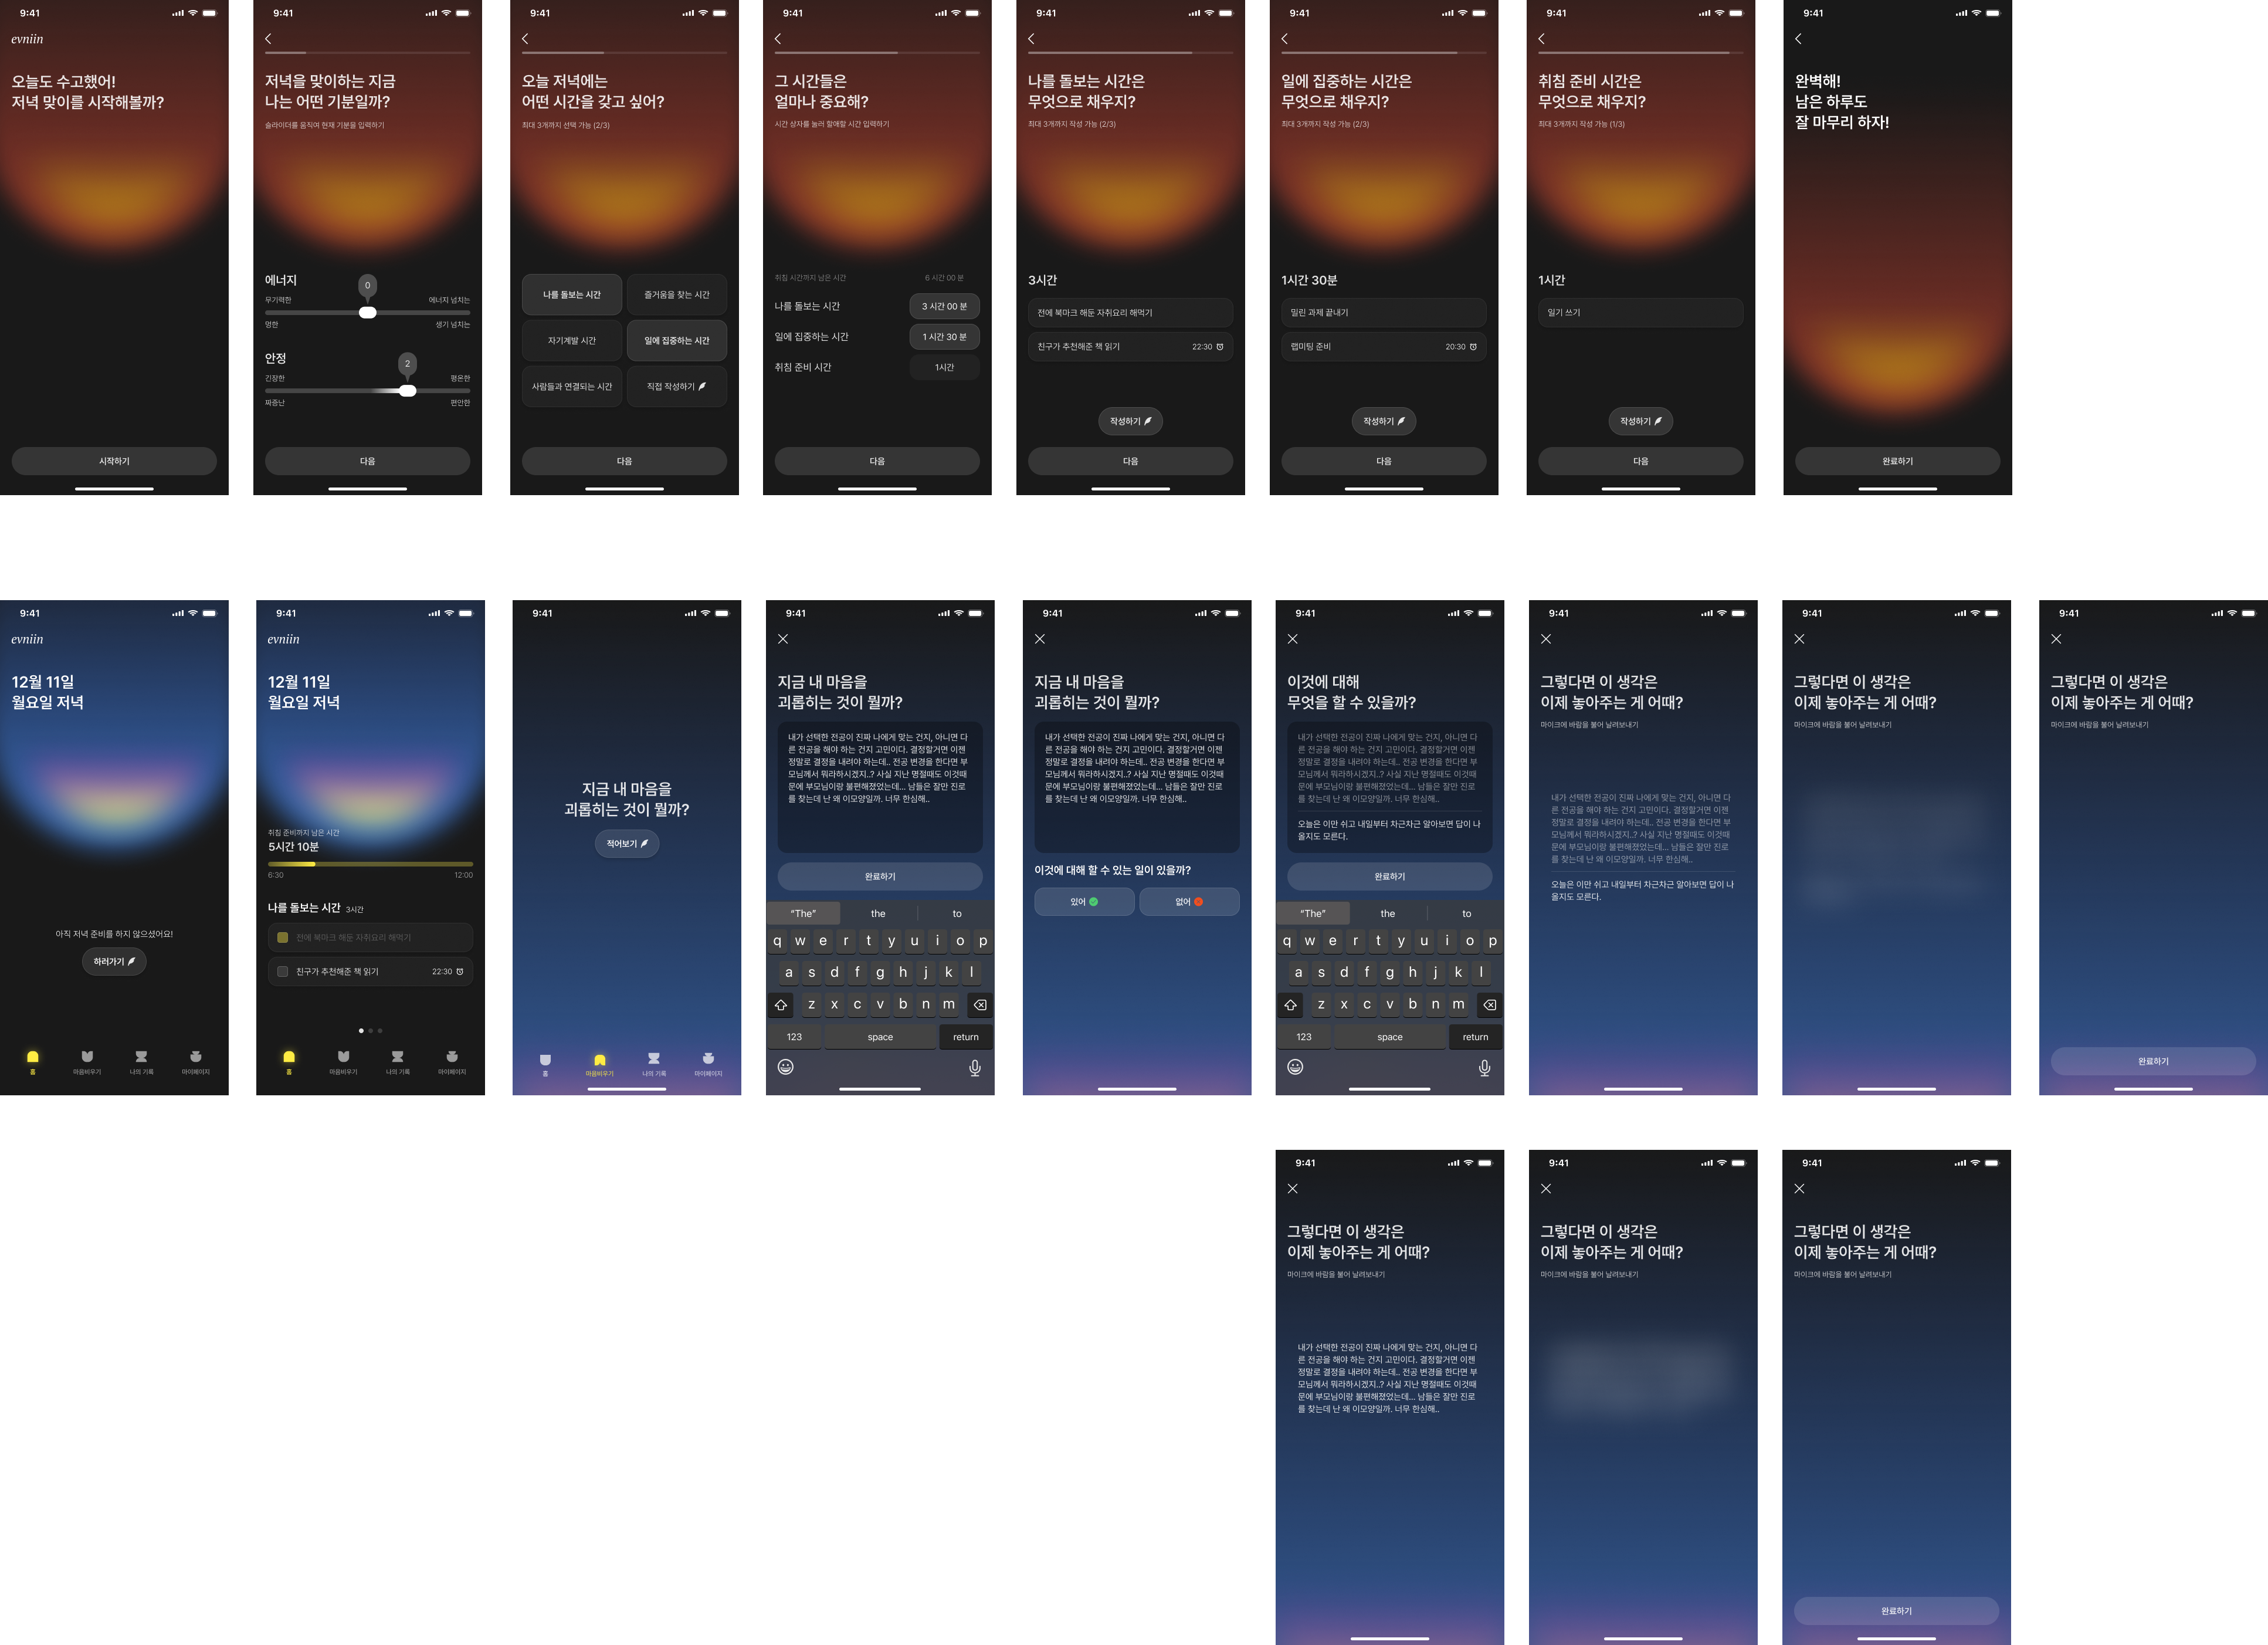Image resolution: width=2268 pixels, height=1645 pixels.
Task: Tap alarm icon beside 20:30 랩미팅 준비
Action: 1473,347
